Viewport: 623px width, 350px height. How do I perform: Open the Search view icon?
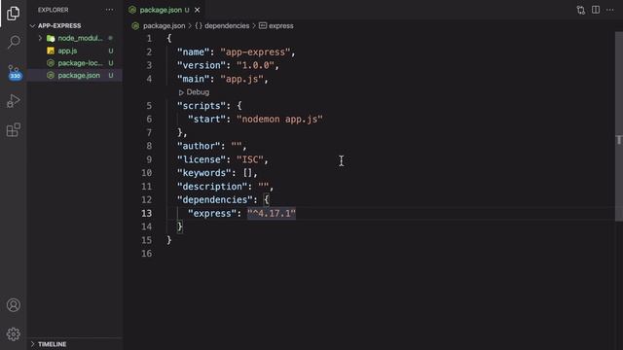(x=14, y=42)
